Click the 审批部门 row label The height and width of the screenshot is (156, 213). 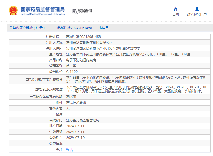56,120
